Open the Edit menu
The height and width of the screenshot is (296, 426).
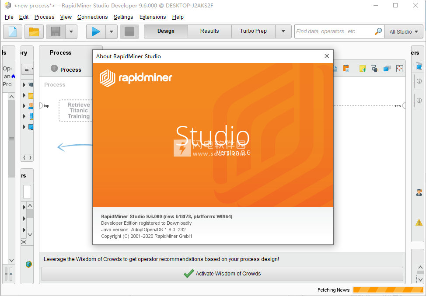24,17
